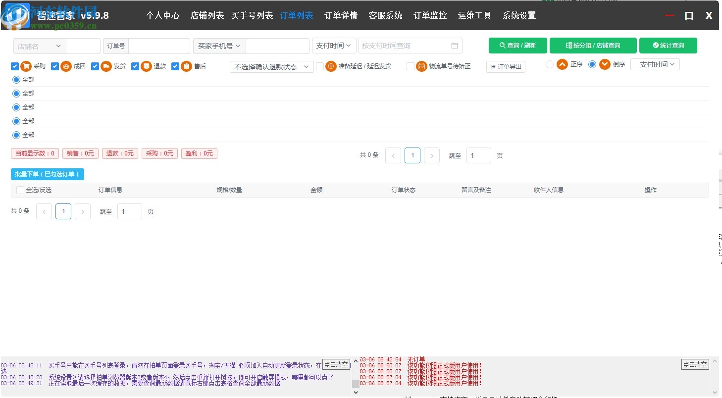The image size is (722, 398).
Task: Click the 查询/刷新 button
Action: point(517,45)
